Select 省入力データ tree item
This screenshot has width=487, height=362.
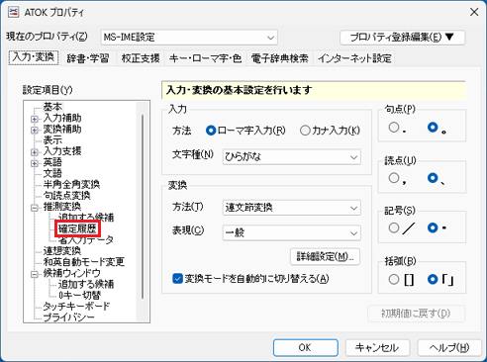pos(86,239)
